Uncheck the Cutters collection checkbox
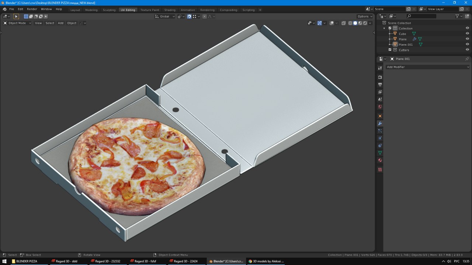The width and height of the screenshot is (472, 265). click(390, 50)
